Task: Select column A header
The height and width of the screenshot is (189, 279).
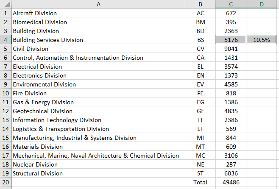Action: click(98, 4)
